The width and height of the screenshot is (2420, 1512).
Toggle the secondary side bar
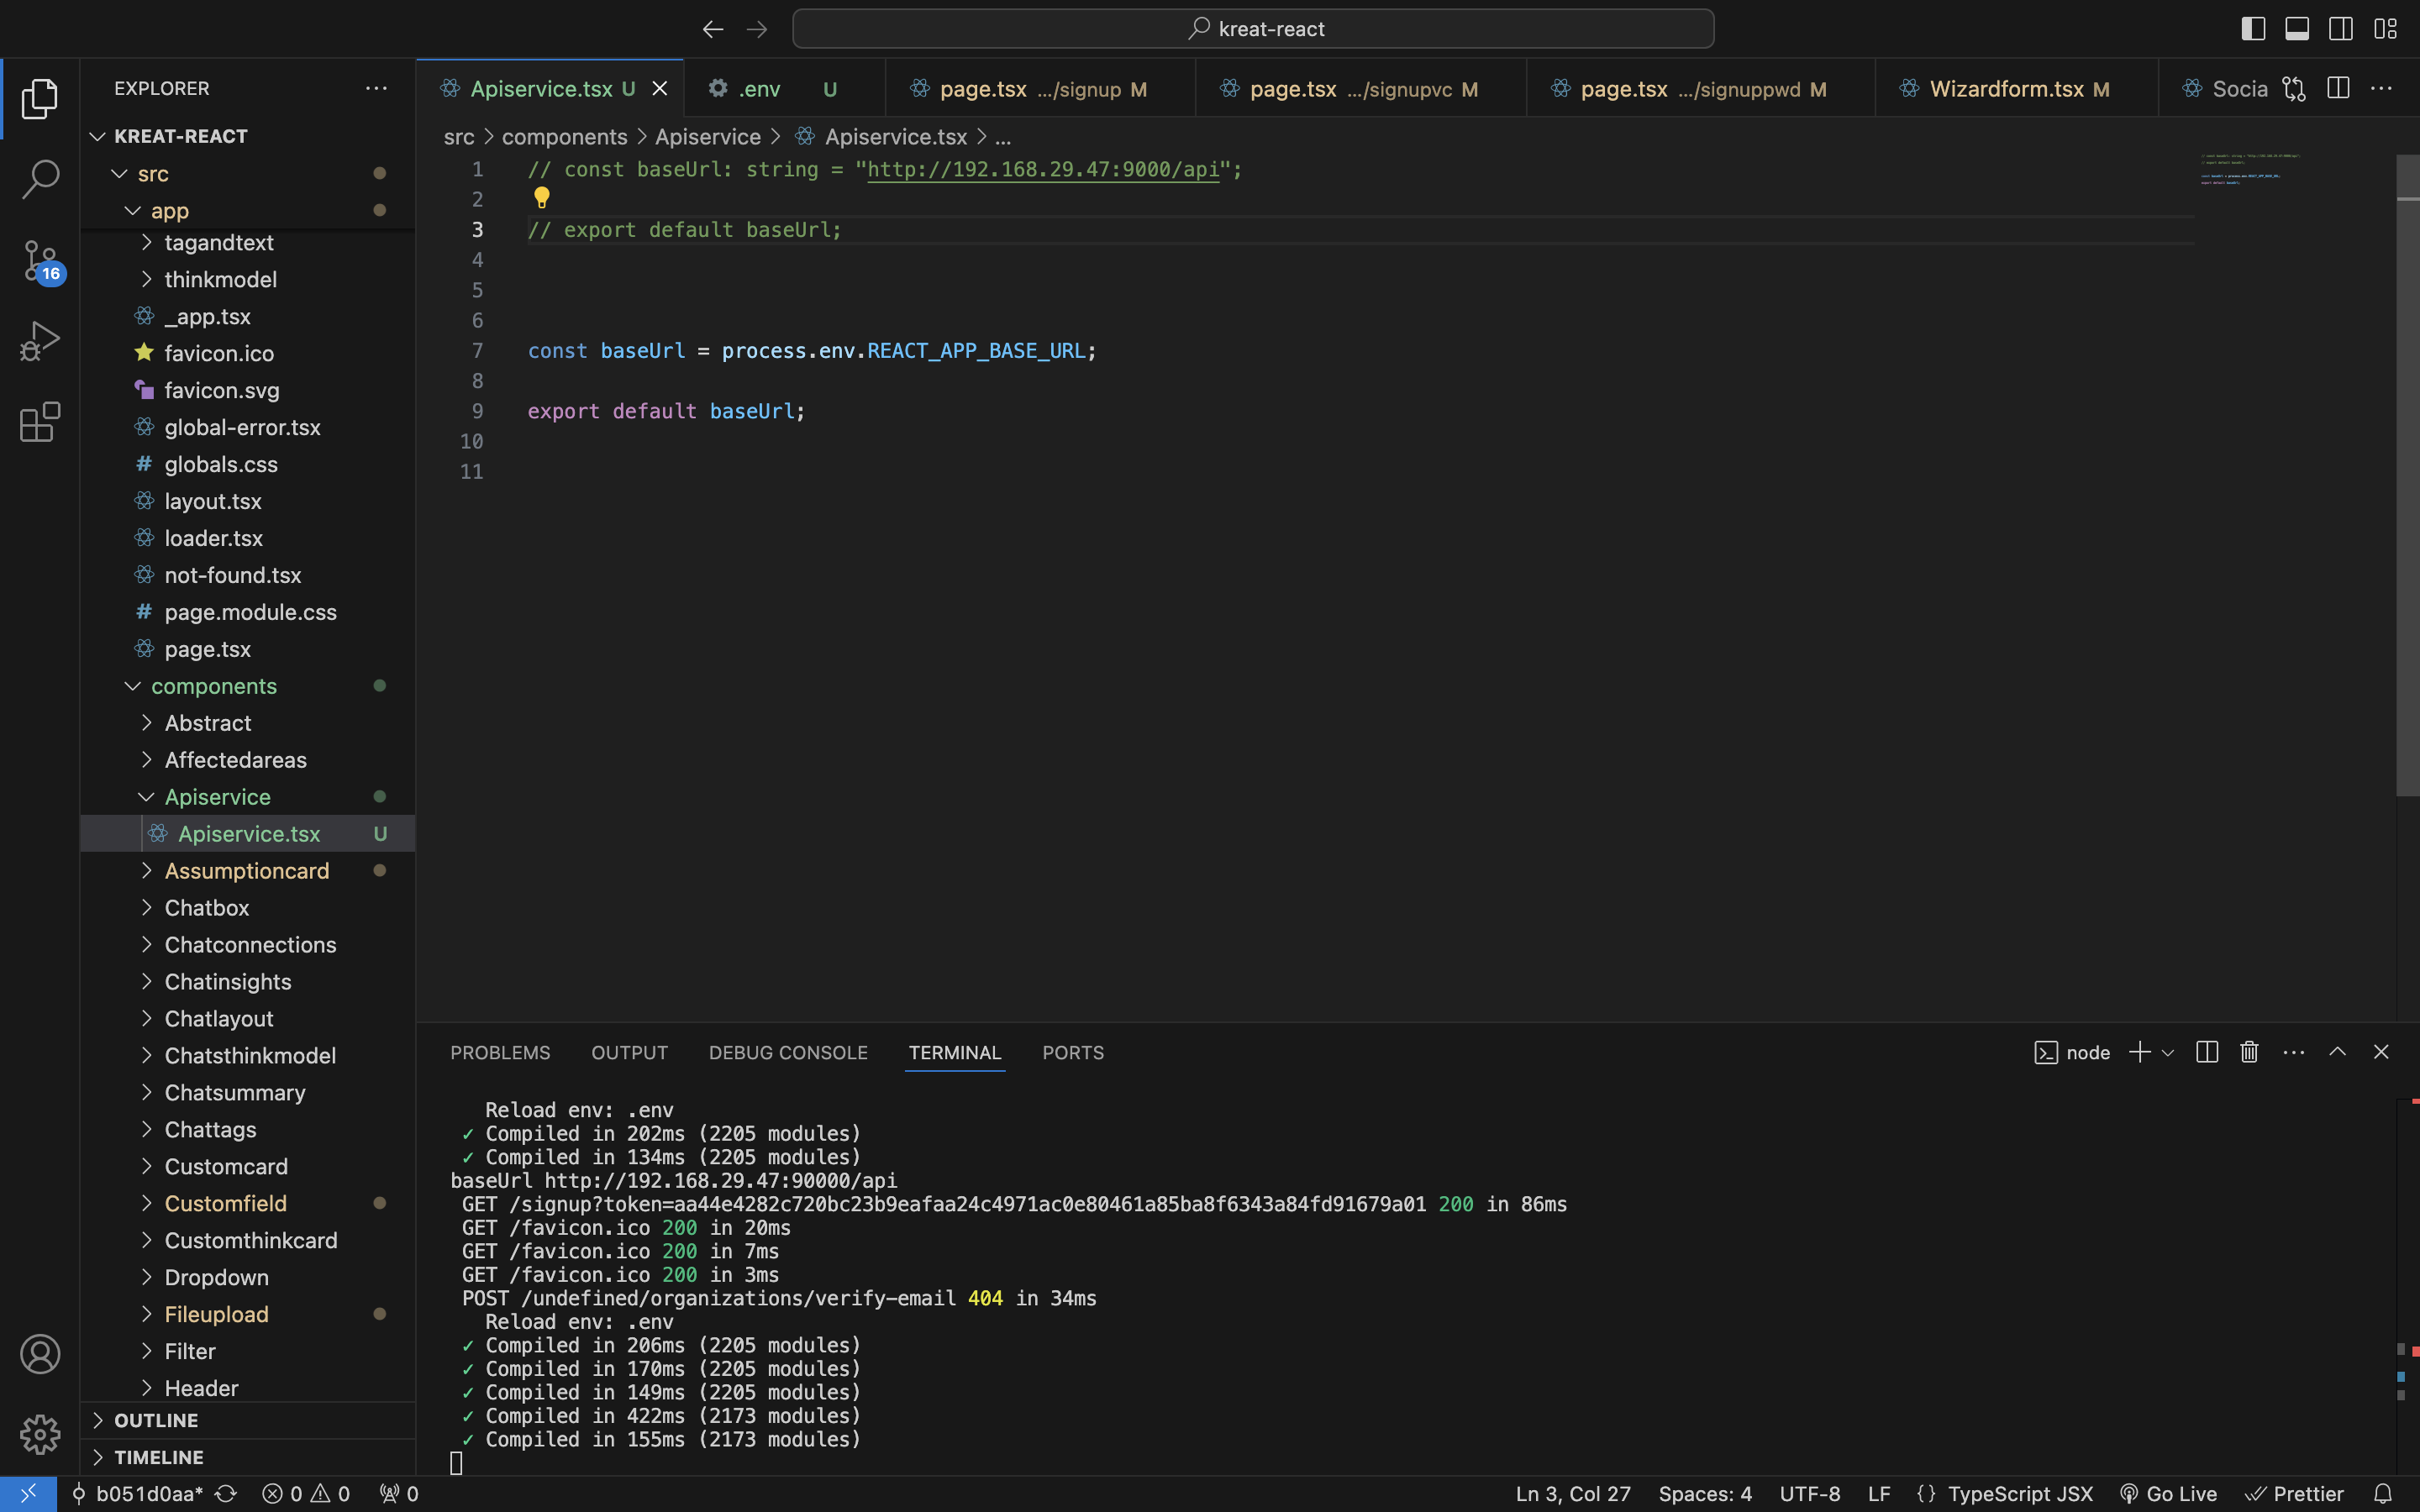(2341, 29)
